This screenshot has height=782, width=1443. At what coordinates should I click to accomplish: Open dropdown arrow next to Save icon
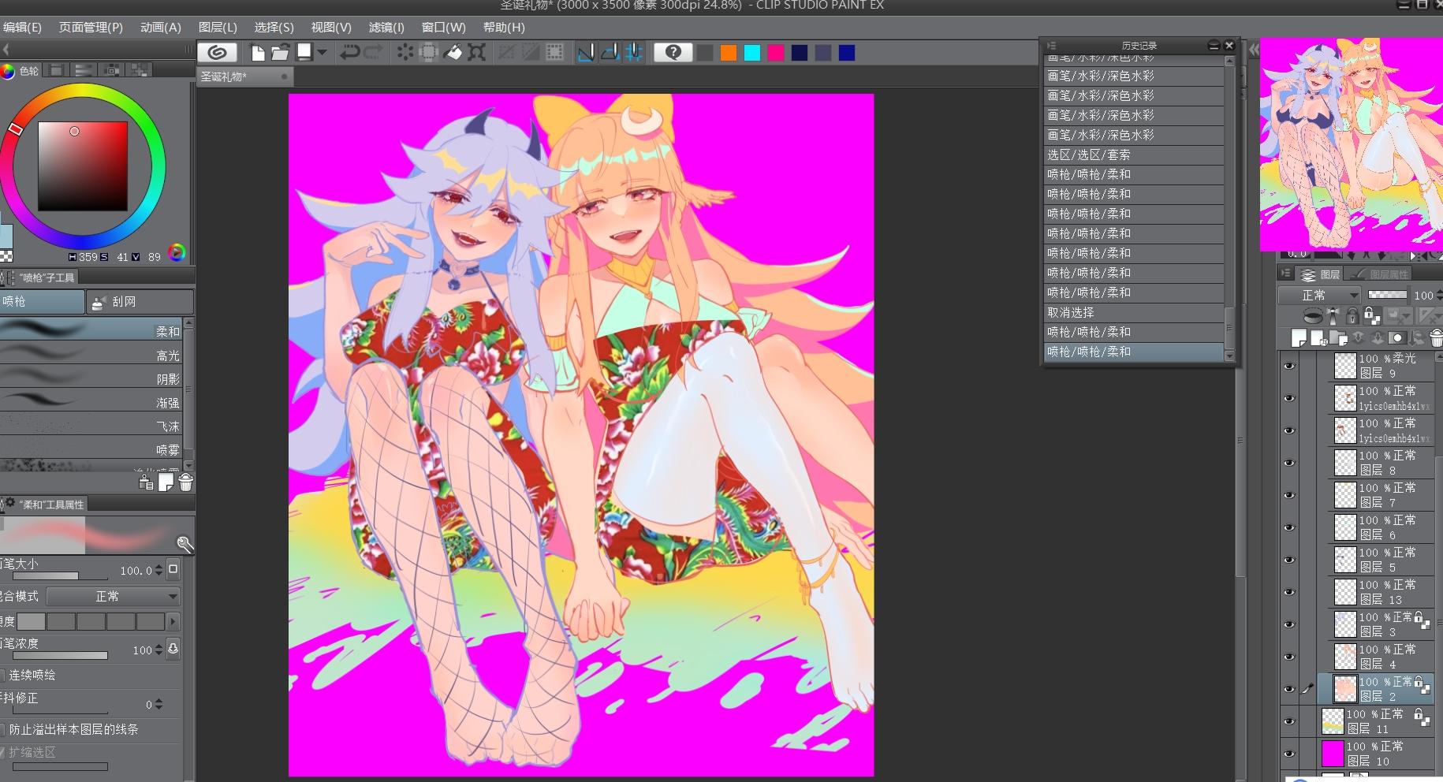click(323, 53)
